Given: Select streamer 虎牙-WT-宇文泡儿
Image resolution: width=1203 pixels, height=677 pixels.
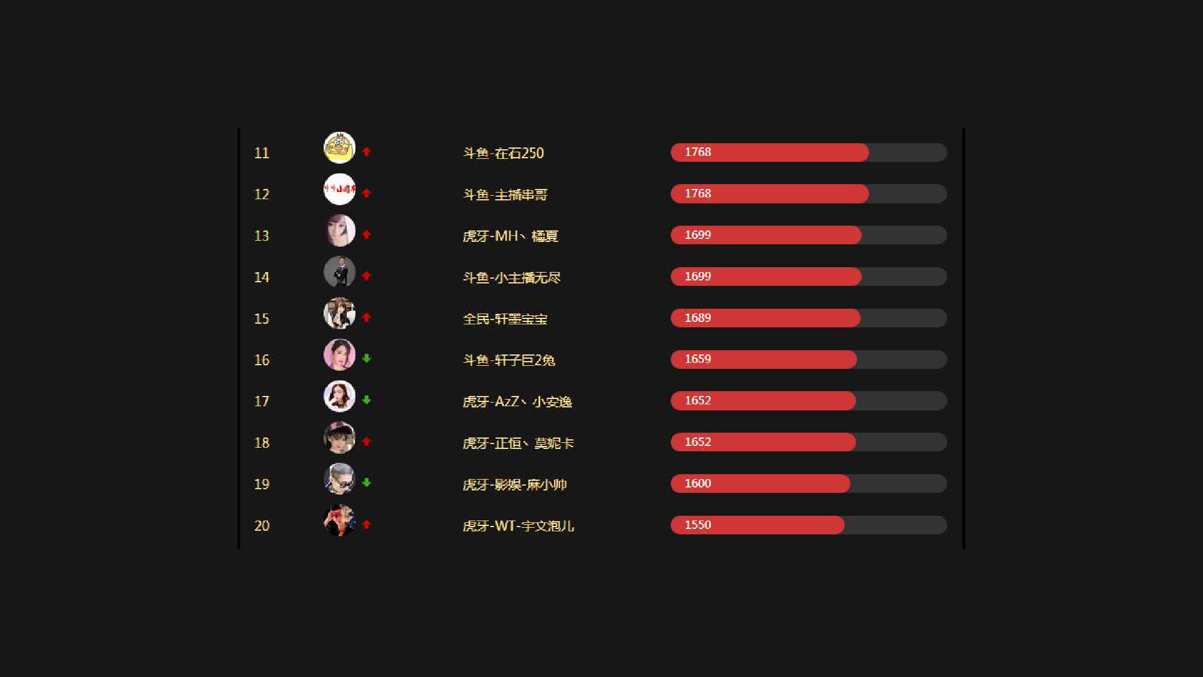Looking at the screenshot, I should pyautogui.click(x=518, y=526).
